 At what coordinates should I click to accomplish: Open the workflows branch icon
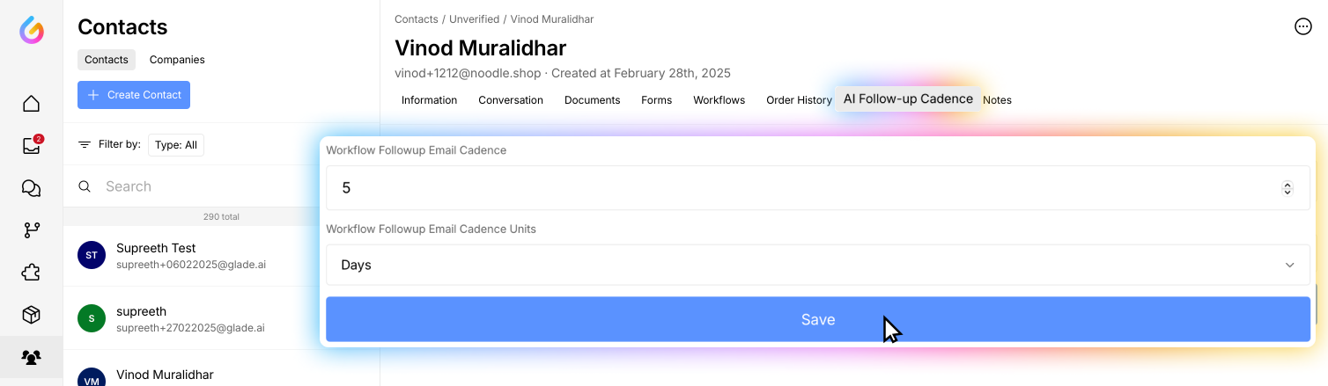click(32, 230)
